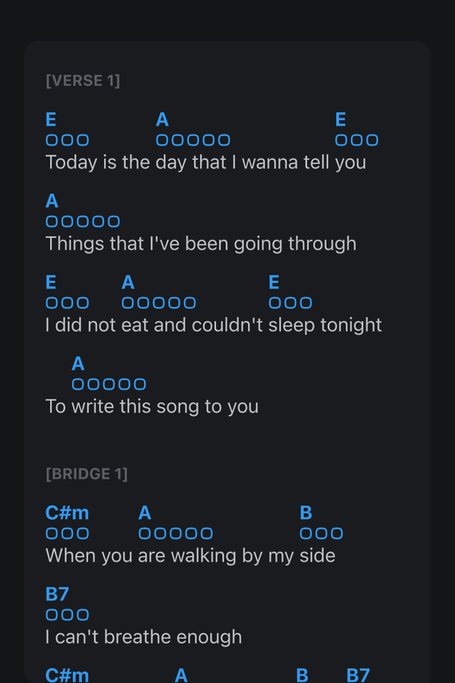
Task: Tap last beat box under A above 'Things that'
Action: pyautogui.click(x=114, y=222)
